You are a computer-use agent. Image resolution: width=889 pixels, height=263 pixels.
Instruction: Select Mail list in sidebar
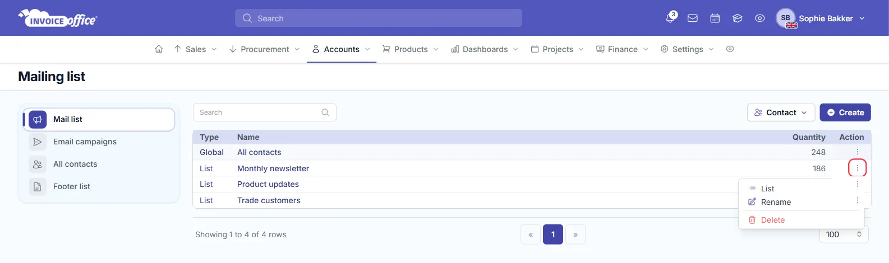[x=99, y=119]
